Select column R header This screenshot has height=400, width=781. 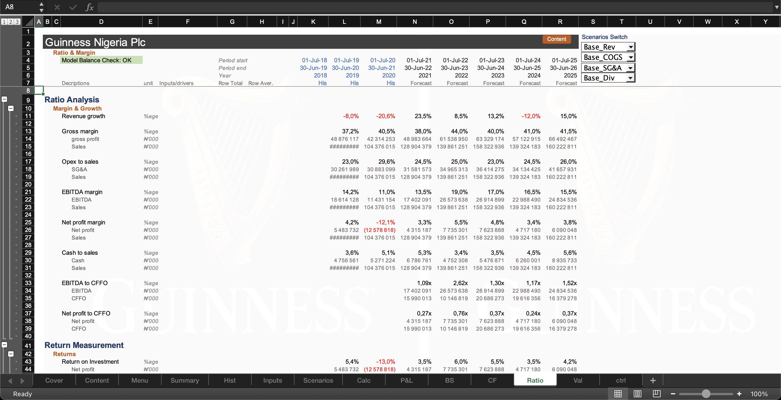(x=560, y=22)
